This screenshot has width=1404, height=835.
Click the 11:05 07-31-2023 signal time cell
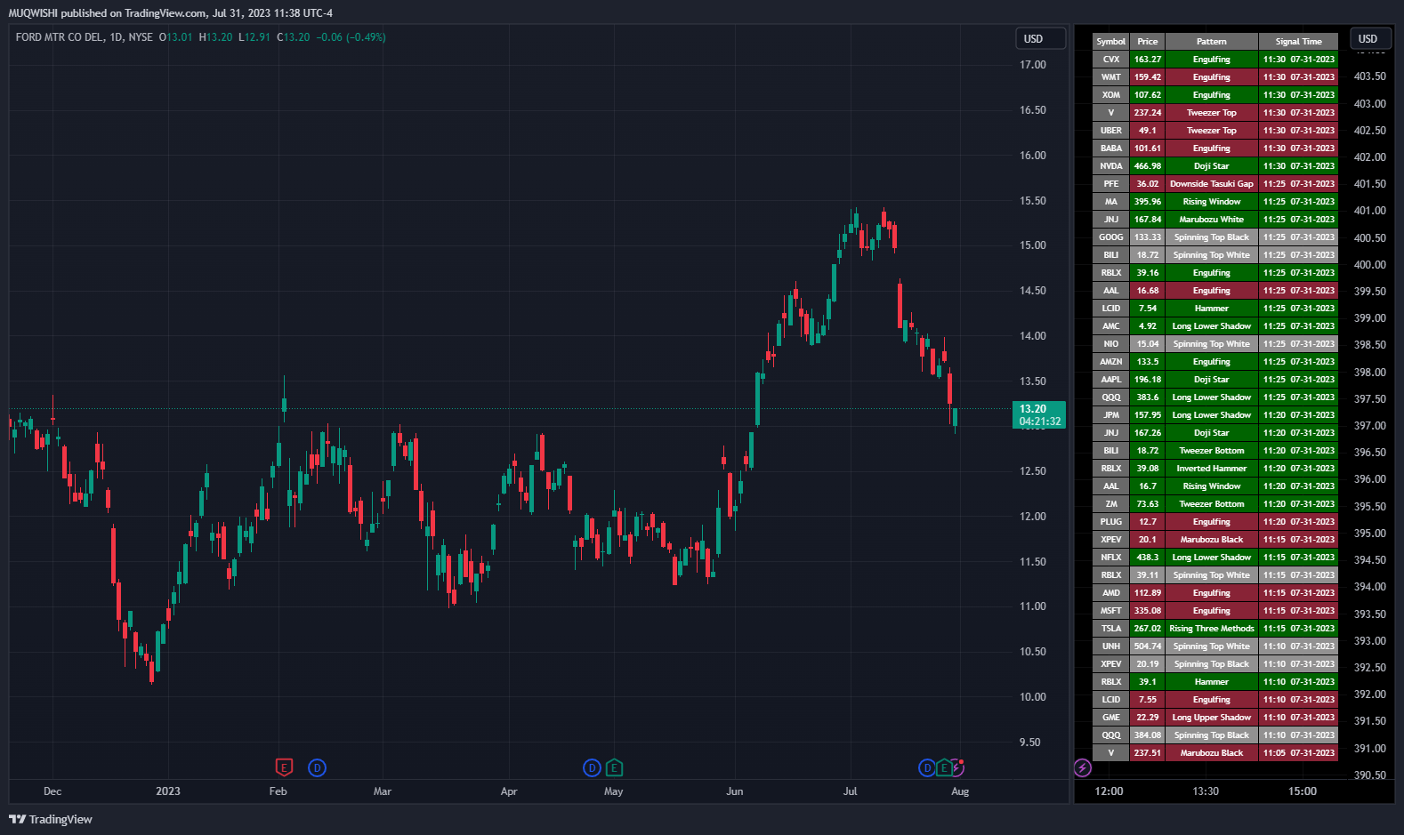pyautogui.click(x=1299, y=753)
